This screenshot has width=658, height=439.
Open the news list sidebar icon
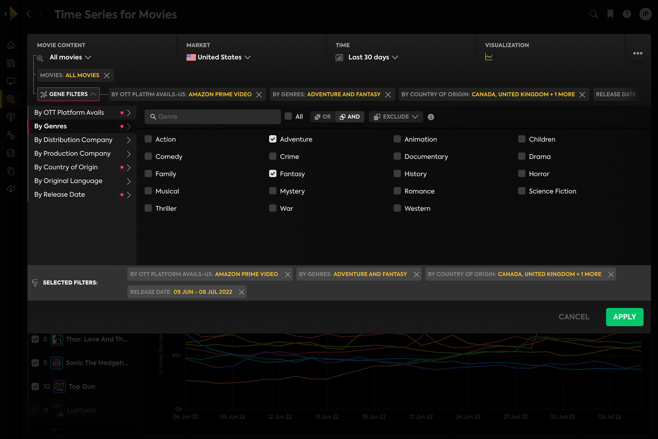click(11, 63)
